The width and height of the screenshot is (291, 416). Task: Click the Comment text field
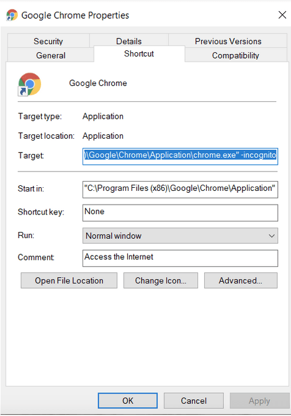point(180,258)
